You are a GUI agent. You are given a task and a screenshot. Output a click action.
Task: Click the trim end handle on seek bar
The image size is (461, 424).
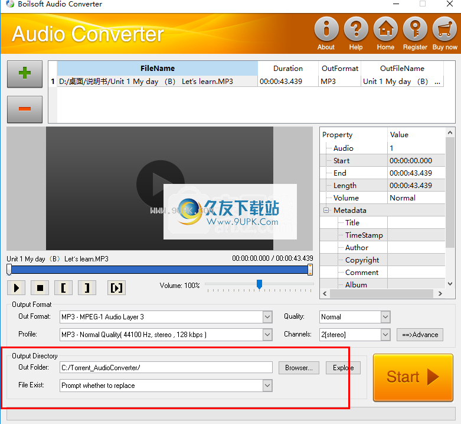(310, 270)
